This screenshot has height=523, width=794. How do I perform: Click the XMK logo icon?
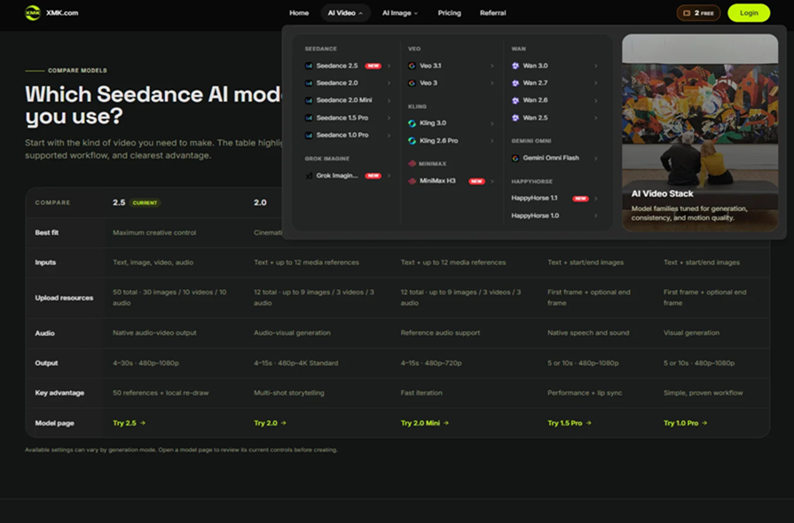[33, 12]
